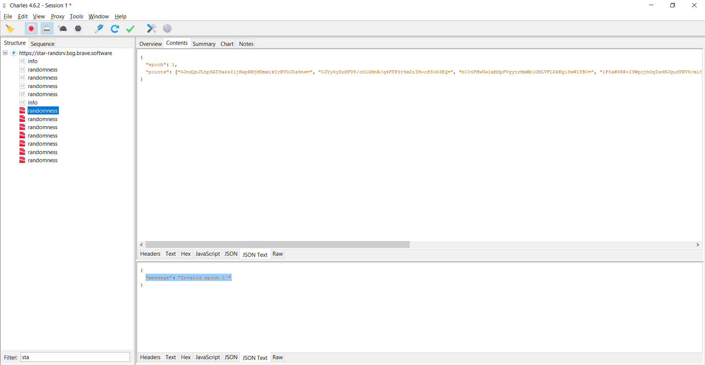Image resolution: width=705 pixels, height=365 pixels.
Task: View the request in JSON Text format
Action: point(255,254)
